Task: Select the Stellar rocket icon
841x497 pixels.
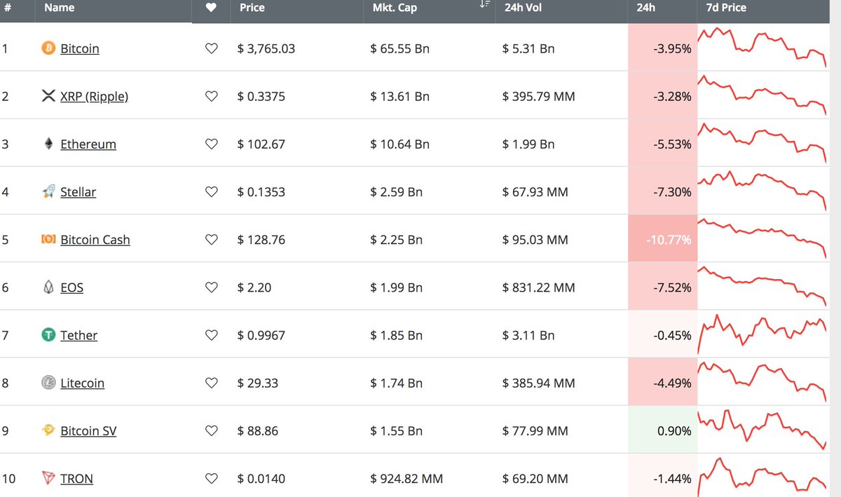Action: click(48, 191)
